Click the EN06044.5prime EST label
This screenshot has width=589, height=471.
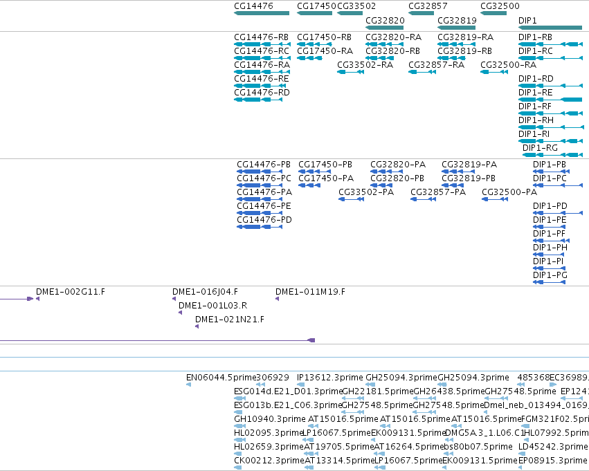(221, 378)
